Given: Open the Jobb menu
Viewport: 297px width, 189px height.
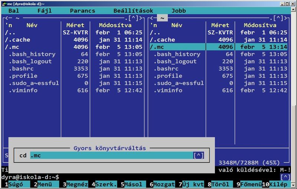Looking at the screenshot, I should 179,11.
